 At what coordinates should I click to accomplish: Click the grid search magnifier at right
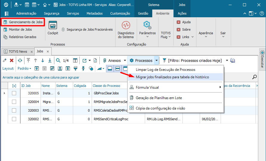[x=254, y=77]
